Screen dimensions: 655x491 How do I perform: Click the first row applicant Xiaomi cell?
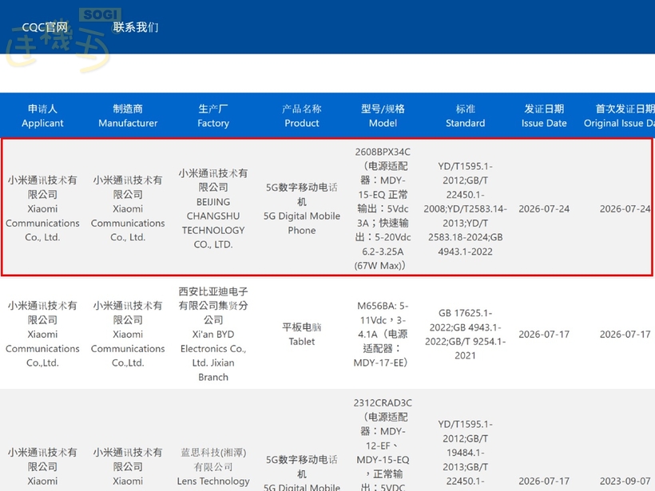[x=42, y=208]
